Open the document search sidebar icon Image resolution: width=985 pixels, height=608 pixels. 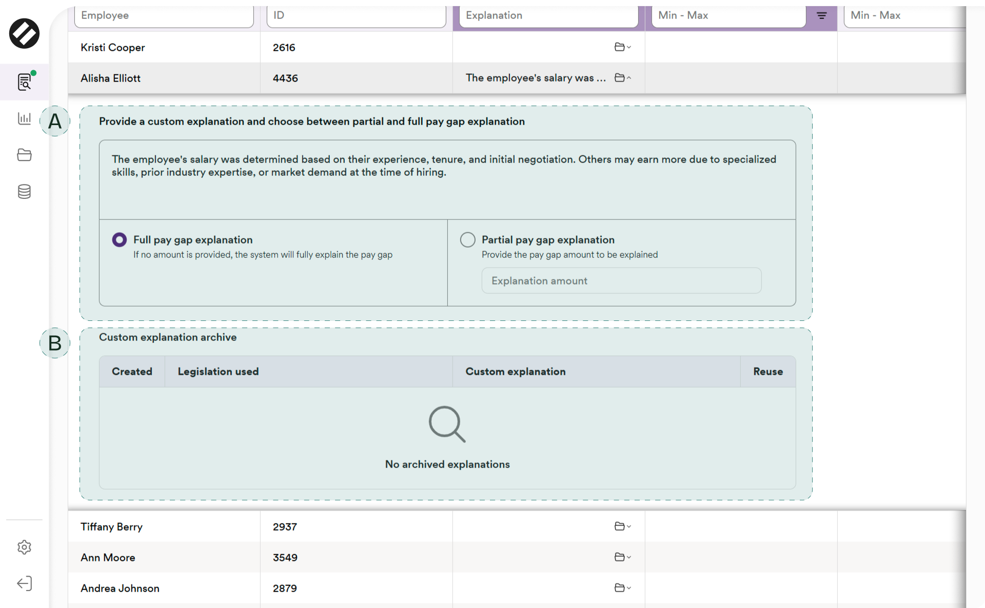[24, 82]
